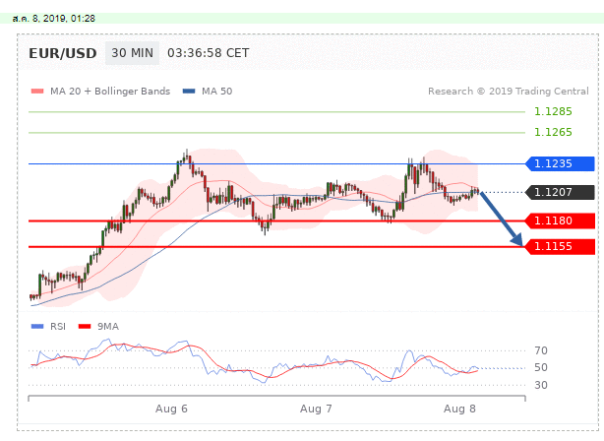604x441 pixels.
Task: Click the red 1.1180 support price tag
Action: pos(561,220)
